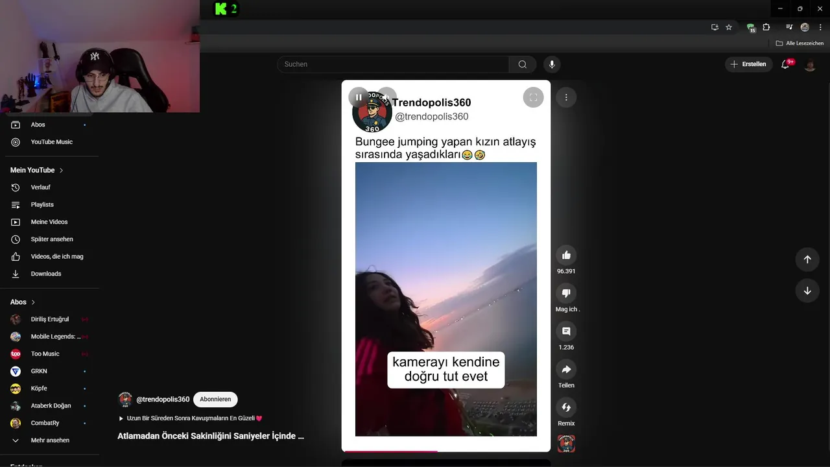Click the Später ansehen clock icon
The width and height of the screenshot is (830, 467).
[16, 239]
